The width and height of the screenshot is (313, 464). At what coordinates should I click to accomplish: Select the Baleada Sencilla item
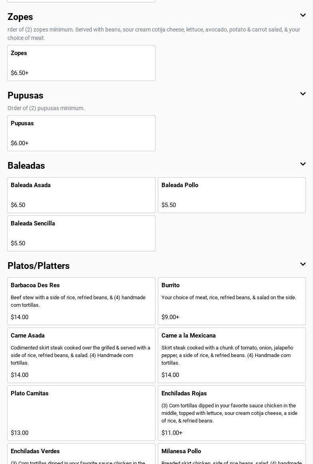click(81, 233)
